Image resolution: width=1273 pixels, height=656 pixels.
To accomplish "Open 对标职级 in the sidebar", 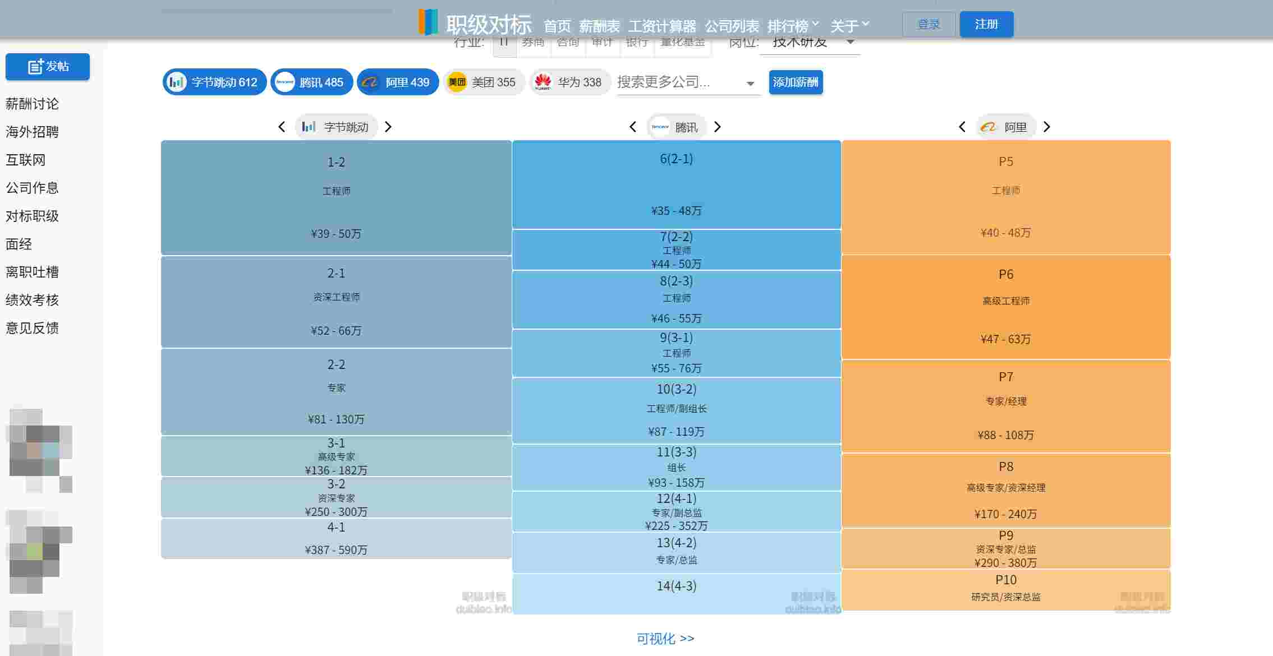I will [x=32, y=216].
